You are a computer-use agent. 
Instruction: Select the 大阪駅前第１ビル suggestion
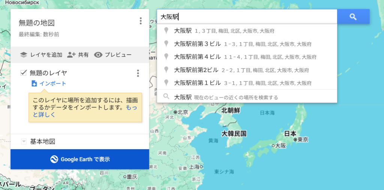tap(247, 83)
